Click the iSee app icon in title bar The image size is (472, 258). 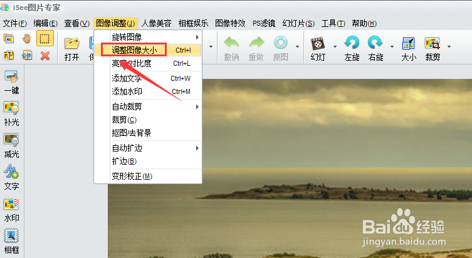pyautogui.click(x=5, y=7)
